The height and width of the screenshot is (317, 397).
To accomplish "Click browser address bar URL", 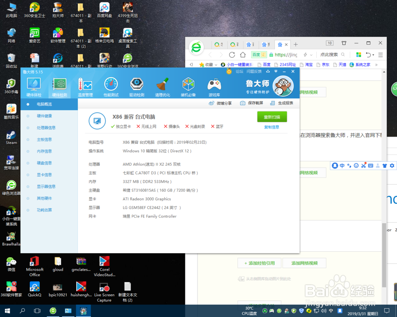I will click(x=286, y=55).
